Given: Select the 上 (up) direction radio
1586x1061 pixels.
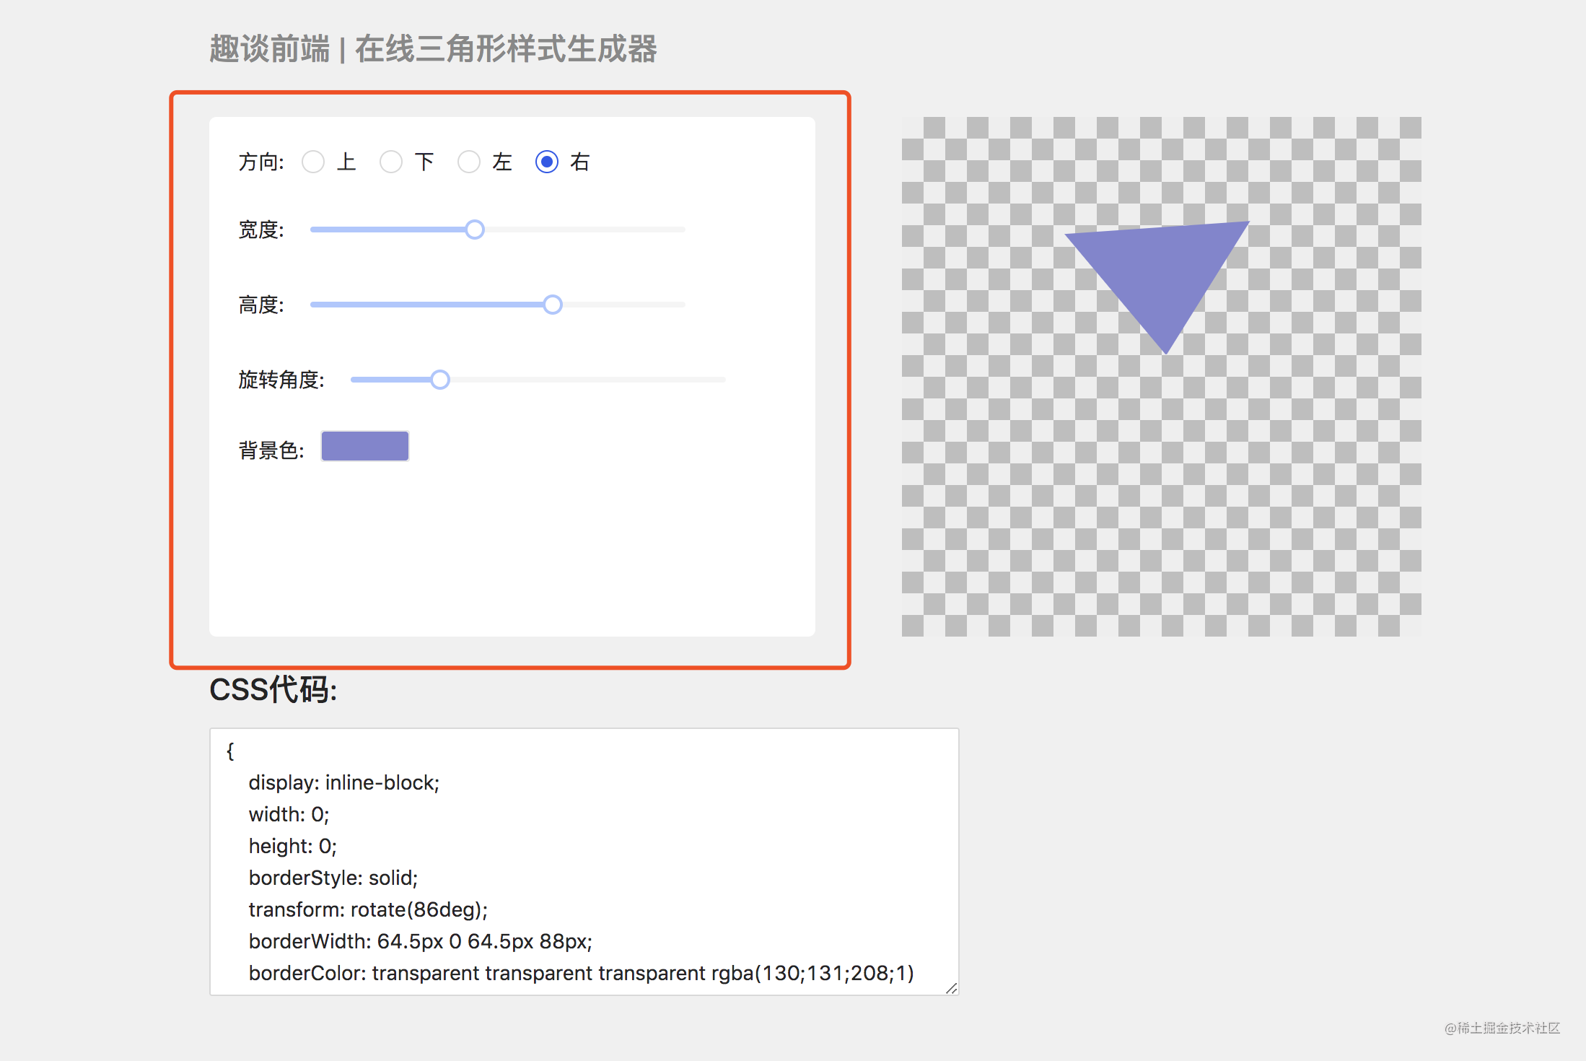Looking at the screenshot, I should [313, 162].
